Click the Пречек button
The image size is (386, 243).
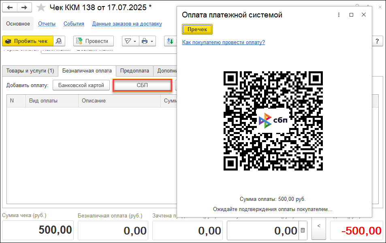pyautogui.click(x=197, y=29)
